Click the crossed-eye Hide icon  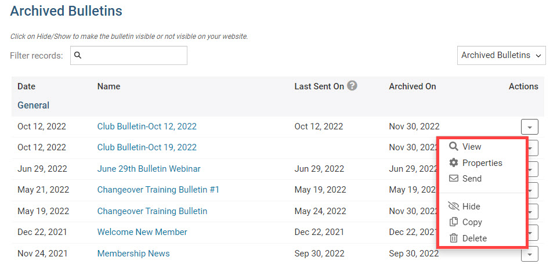454,207
